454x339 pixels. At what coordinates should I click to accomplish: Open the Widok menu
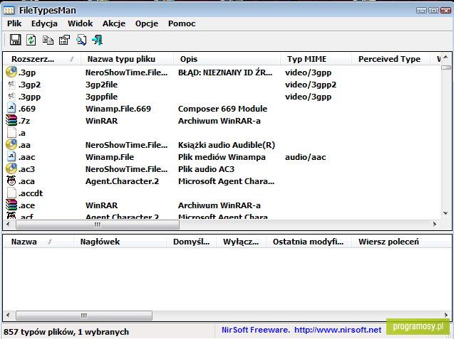81,23
